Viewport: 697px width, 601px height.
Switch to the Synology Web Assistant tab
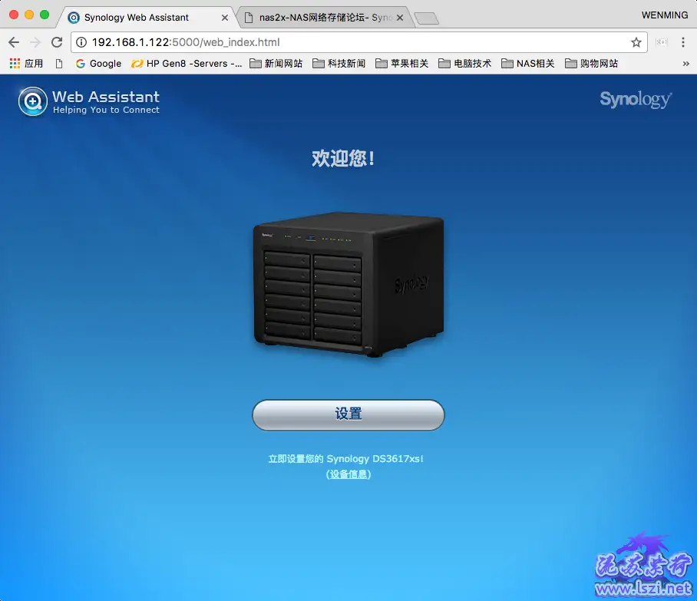(x=147, y=18)
